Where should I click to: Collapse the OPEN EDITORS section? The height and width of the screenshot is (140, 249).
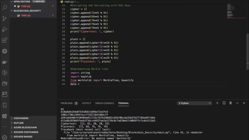(x=12, y=2)
